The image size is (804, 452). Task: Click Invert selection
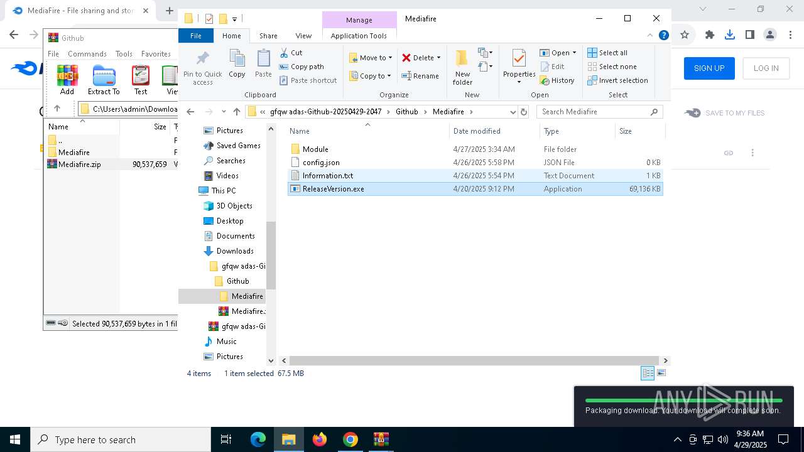(617, 80)
